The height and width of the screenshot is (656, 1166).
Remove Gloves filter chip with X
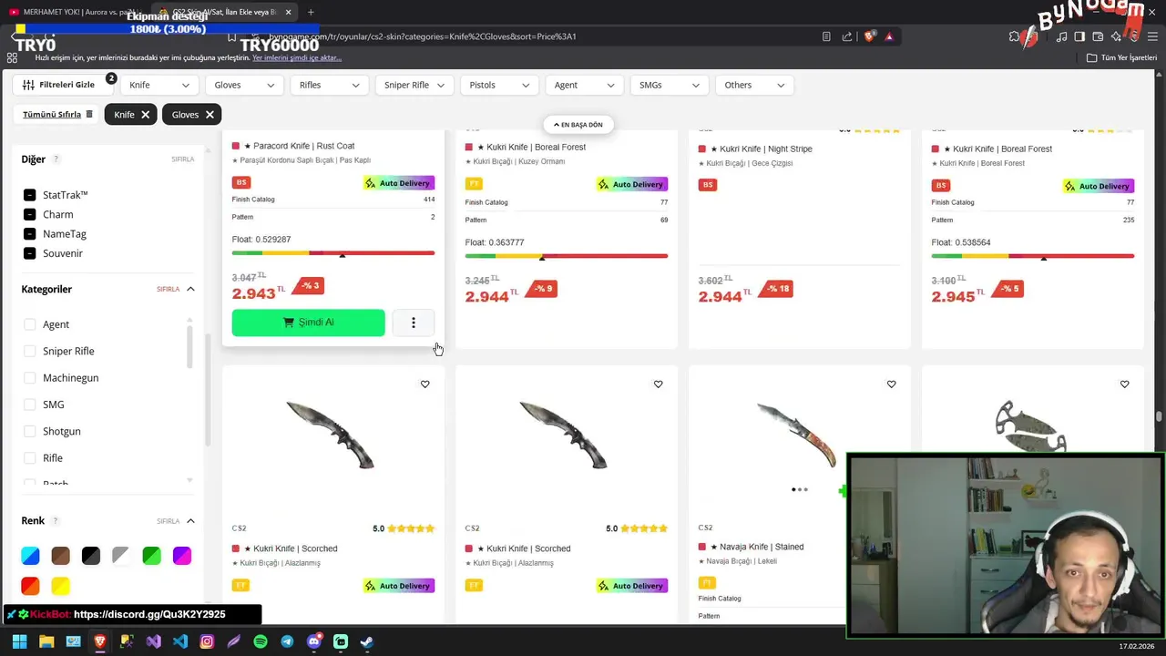210,115
